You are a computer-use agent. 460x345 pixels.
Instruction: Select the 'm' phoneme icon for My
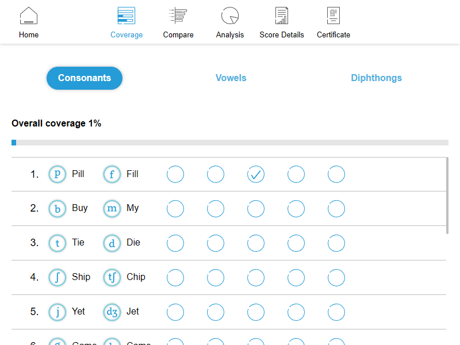tap(112, 209)
